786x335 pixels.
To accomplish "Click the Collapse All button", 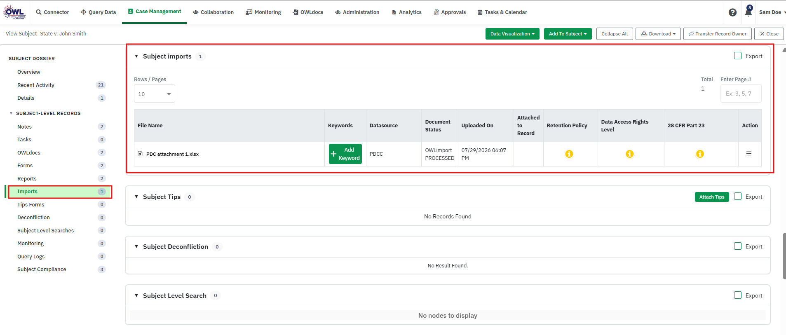I will tap(615, 34).
